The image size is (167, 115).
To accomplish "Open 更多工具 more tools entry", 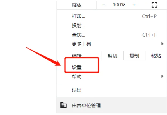I will point(112,44).
